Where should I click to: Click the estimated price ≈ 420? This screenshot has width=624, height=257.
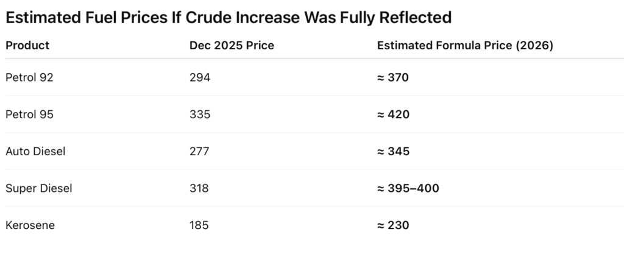pos(393,114)
